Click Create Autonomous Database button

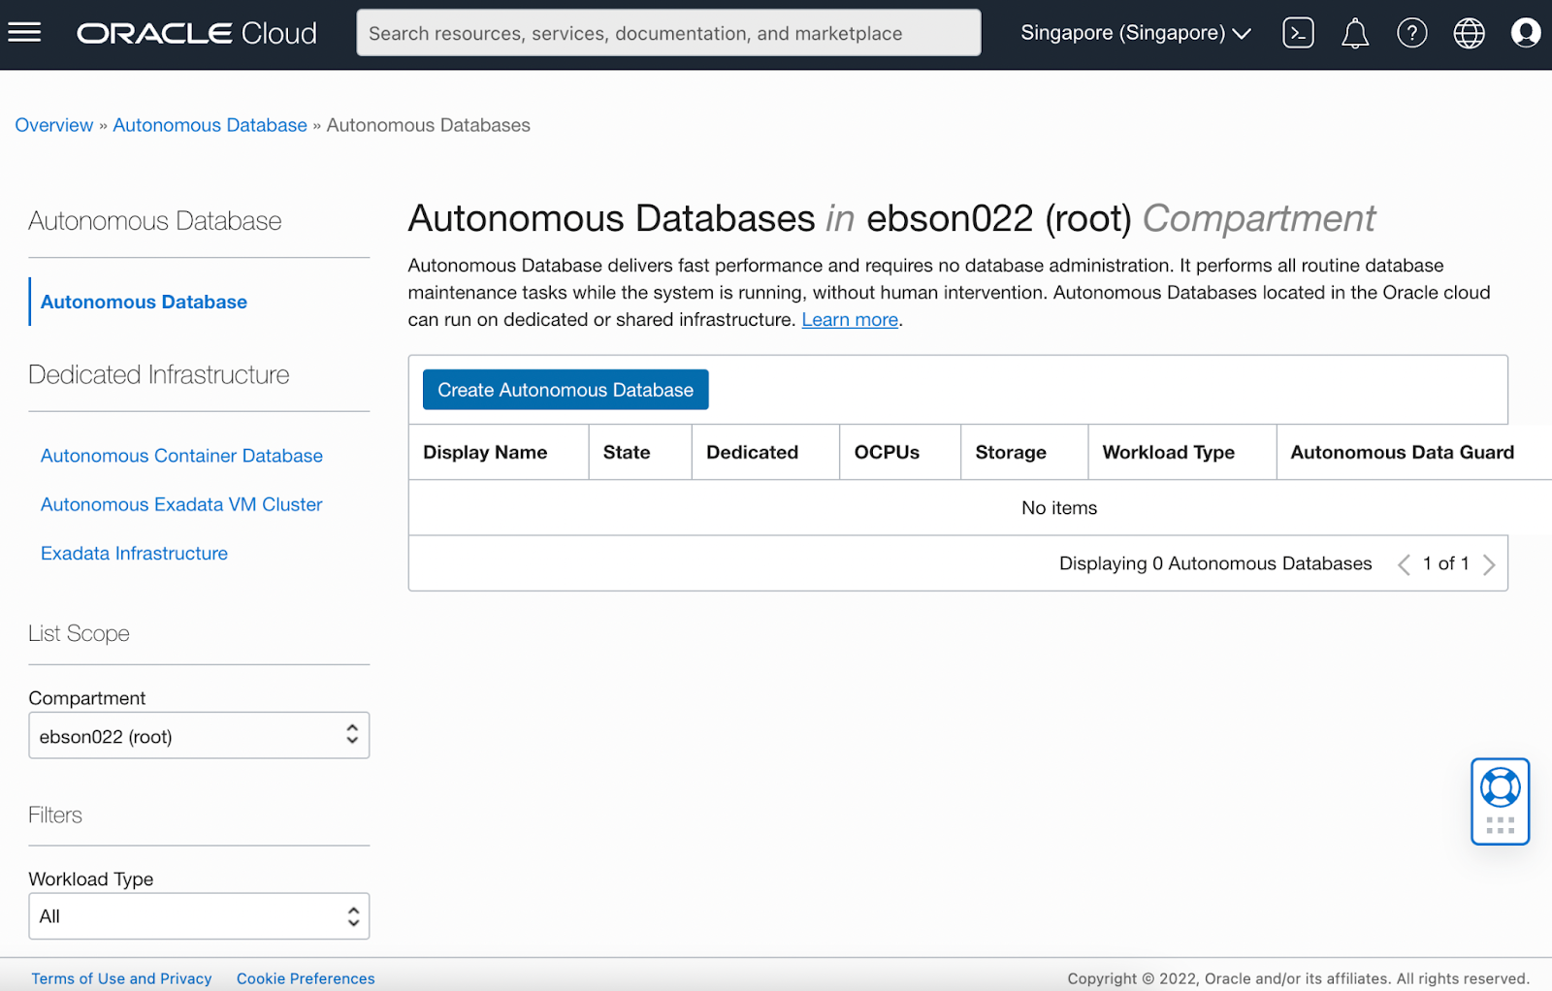tap(566, 390)
